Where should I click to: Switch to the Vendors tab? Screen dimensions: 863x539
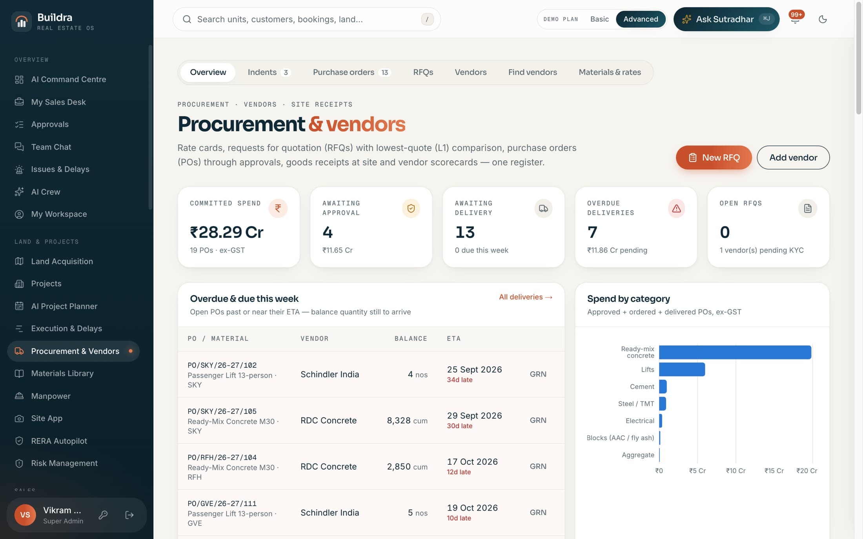(x=470, y=72)
